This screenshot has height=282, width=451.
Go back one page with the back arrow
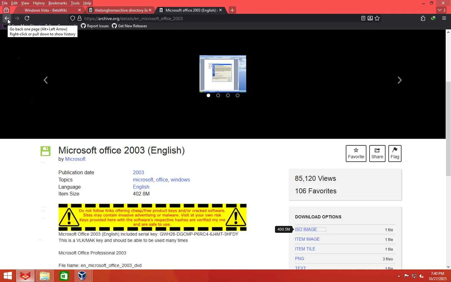(7, 18)
